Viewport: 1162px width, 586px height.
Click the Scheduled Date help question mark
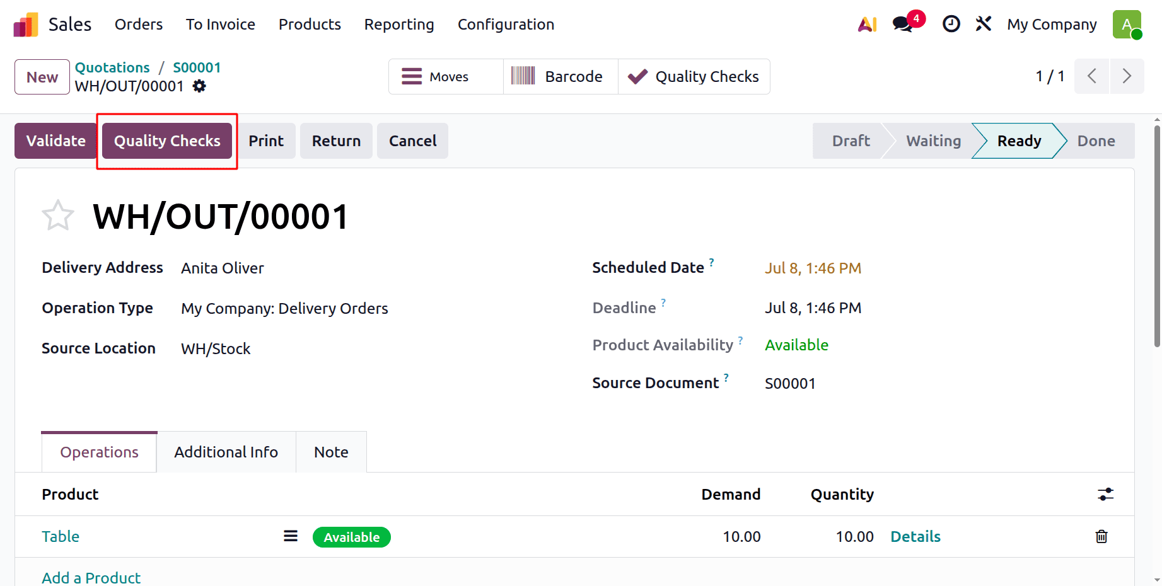711,261
